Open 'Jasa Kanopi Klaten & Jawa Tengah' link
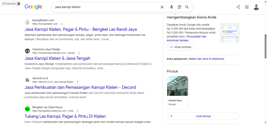This screenshot has width=267, height=124. pyautogui.click(x=57, y=58)
